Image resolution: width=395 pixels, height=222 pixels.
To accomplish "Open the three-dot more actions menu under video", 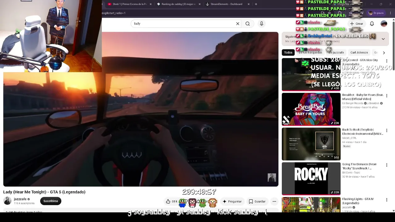I will click(274, 201).
